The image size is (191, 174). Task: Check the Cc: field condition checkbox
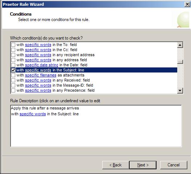pyautogui.click(x=13, y=50)
